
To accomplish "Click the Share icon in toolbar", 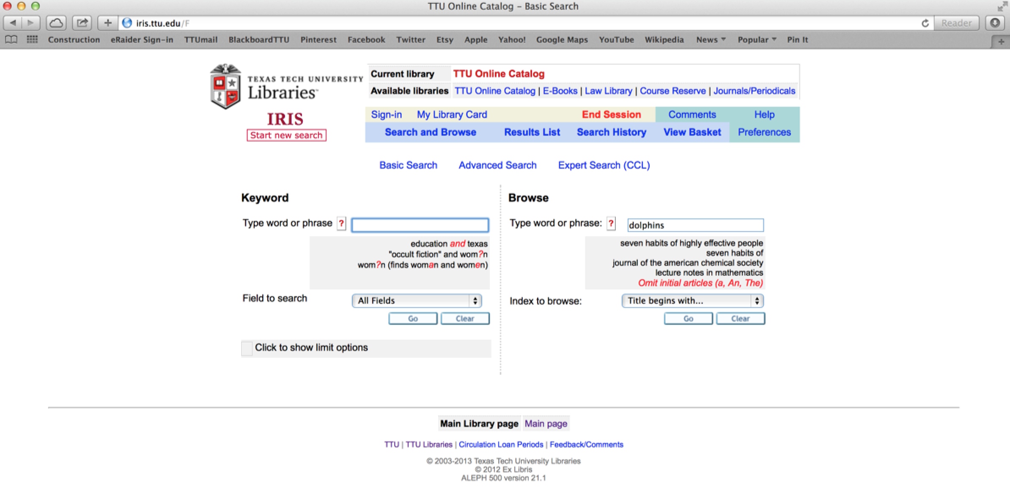I will coord(82,23).
